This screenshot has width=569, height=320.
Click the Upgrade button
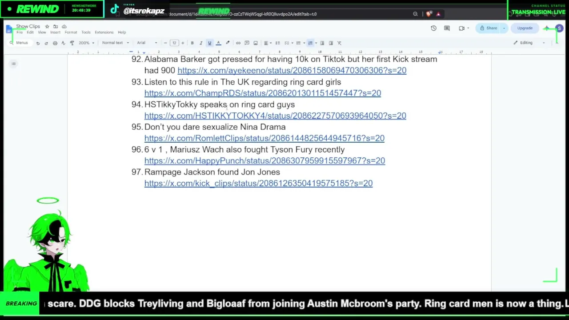[x=525, y=28]
